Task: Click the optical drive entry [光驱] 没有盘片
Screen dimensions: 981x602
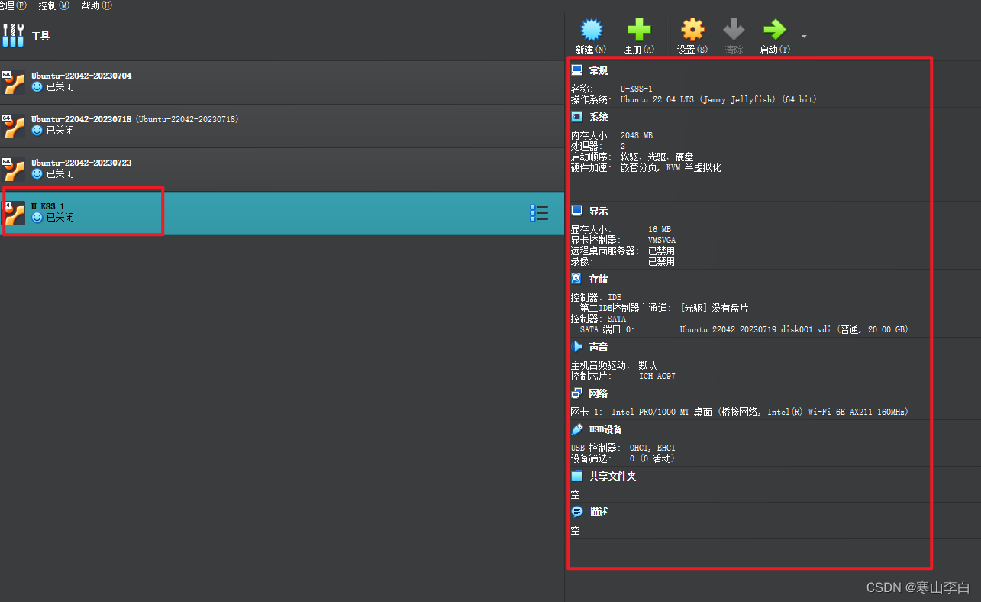Action: coord(714,309)
